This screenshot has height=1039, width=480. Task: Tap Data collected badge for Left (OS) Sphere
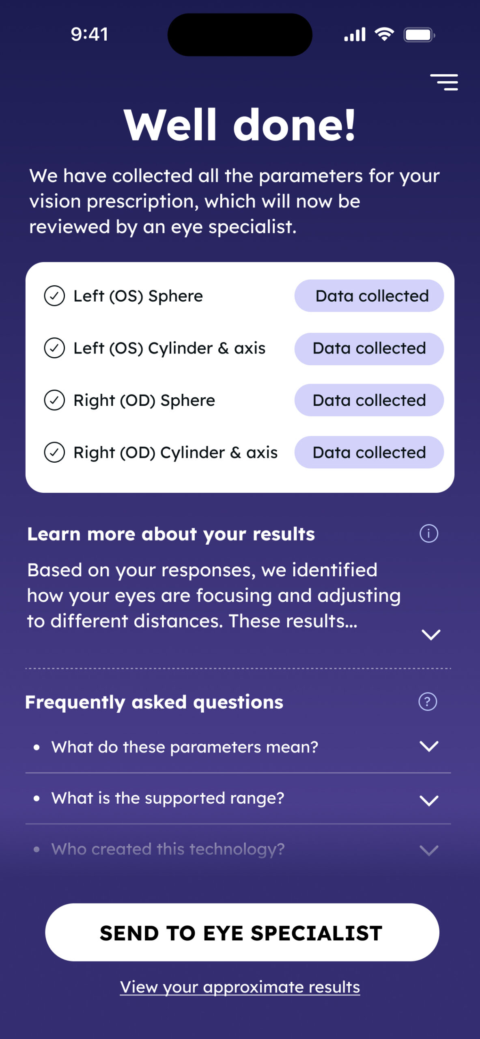tap(369, 296)
